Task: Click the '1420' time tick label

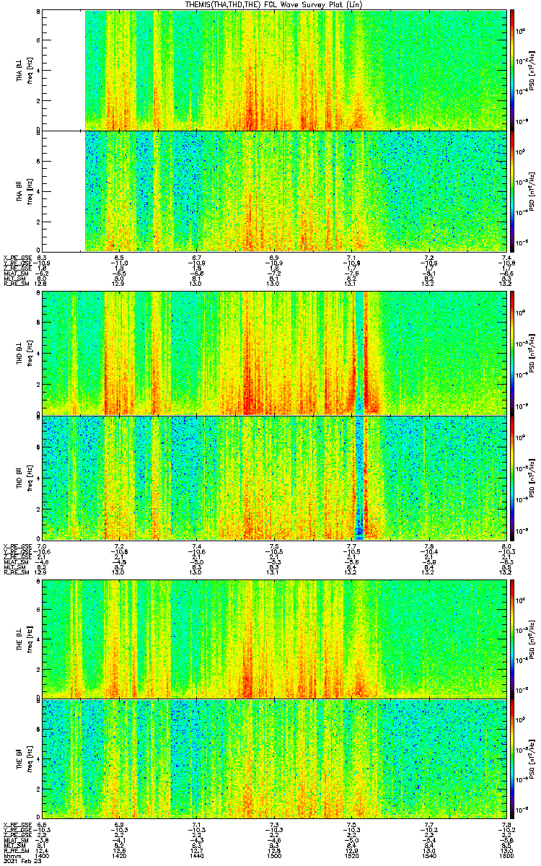Action: [120, 857]
